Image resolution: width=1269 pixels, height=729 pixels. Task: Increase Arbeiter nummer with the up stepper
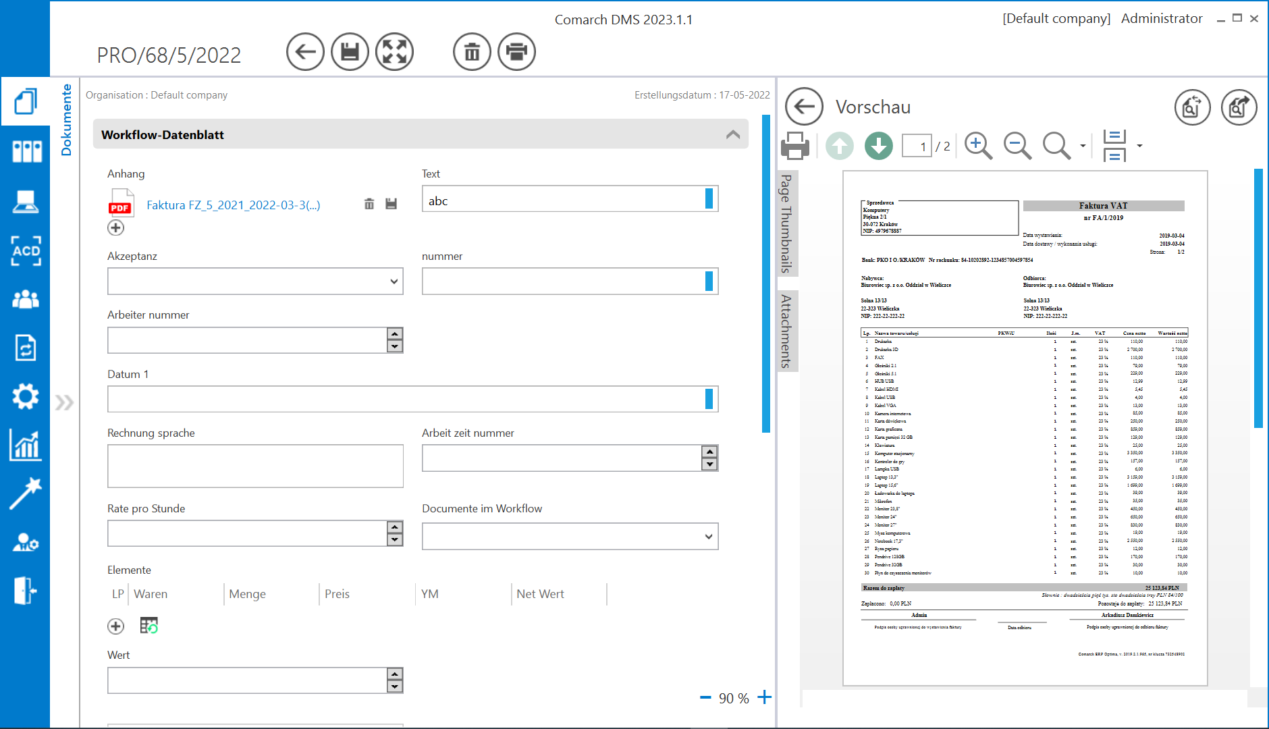click(395, 335)
